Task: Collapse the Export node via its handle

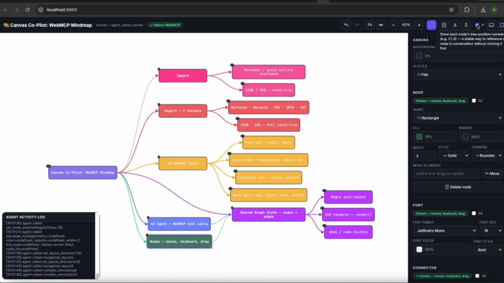Action: coord(159,104)
